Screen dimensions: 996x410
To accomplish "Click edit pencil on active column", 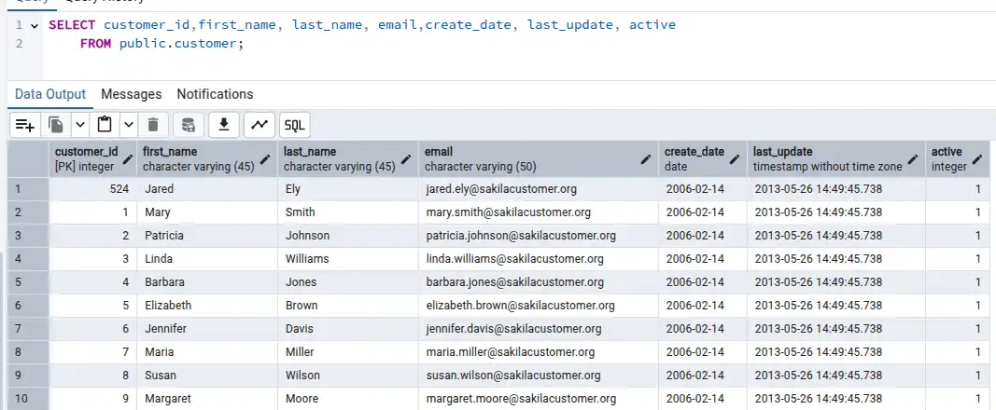I will (978, 159).
